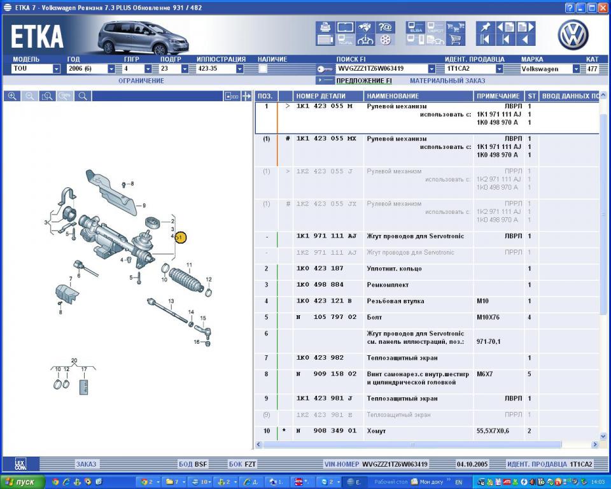Open the binoculars search tool
The image size is (611, 489).
pyautogui.click(x=365, y=27)
